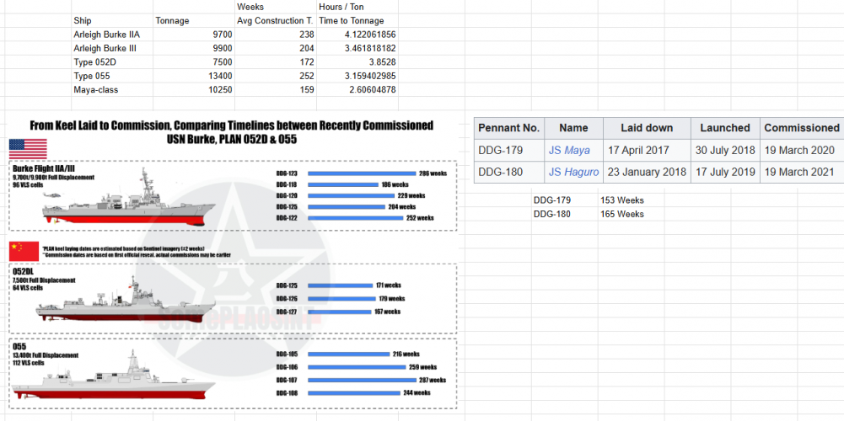Select the 159 weeks cell
Image resolution: width=844 pixels, height=421 pixels.
coord(276,90)
